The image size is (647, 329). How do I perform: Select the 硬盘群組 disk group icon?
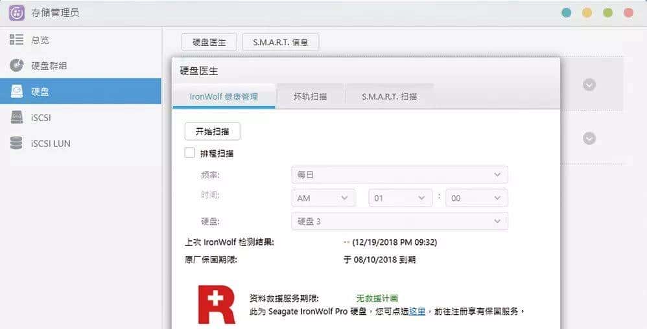tap(17, 65)
